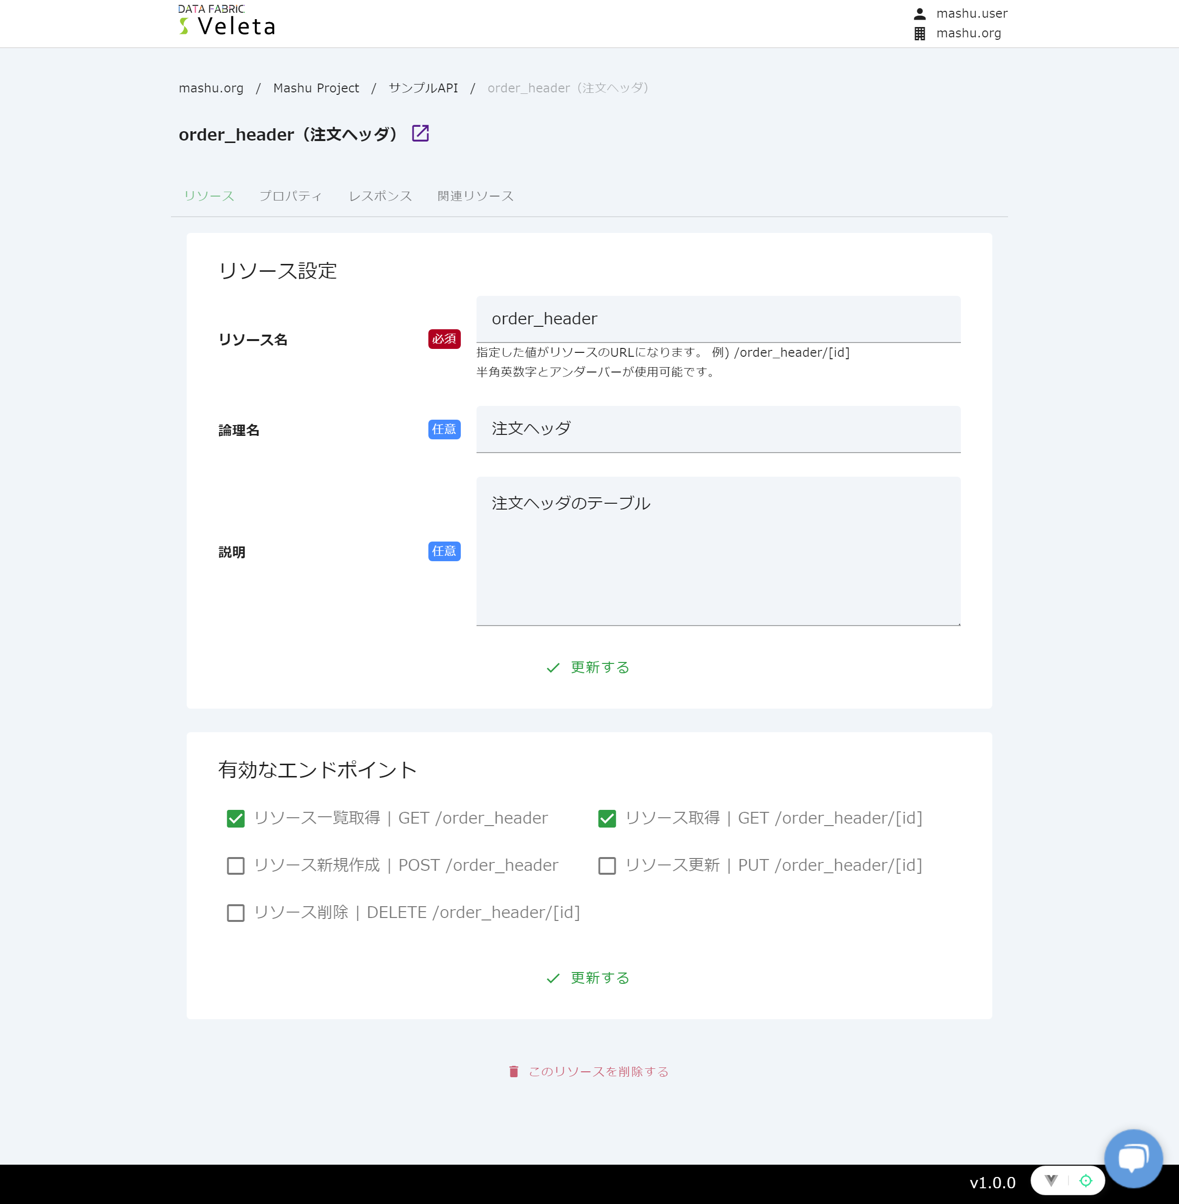Screen dimensions: 1179x1204
Task: Enable DELETE /order_header/[id] endpoint checkbox
Action: pyautogui.click(x=235, y=913)
